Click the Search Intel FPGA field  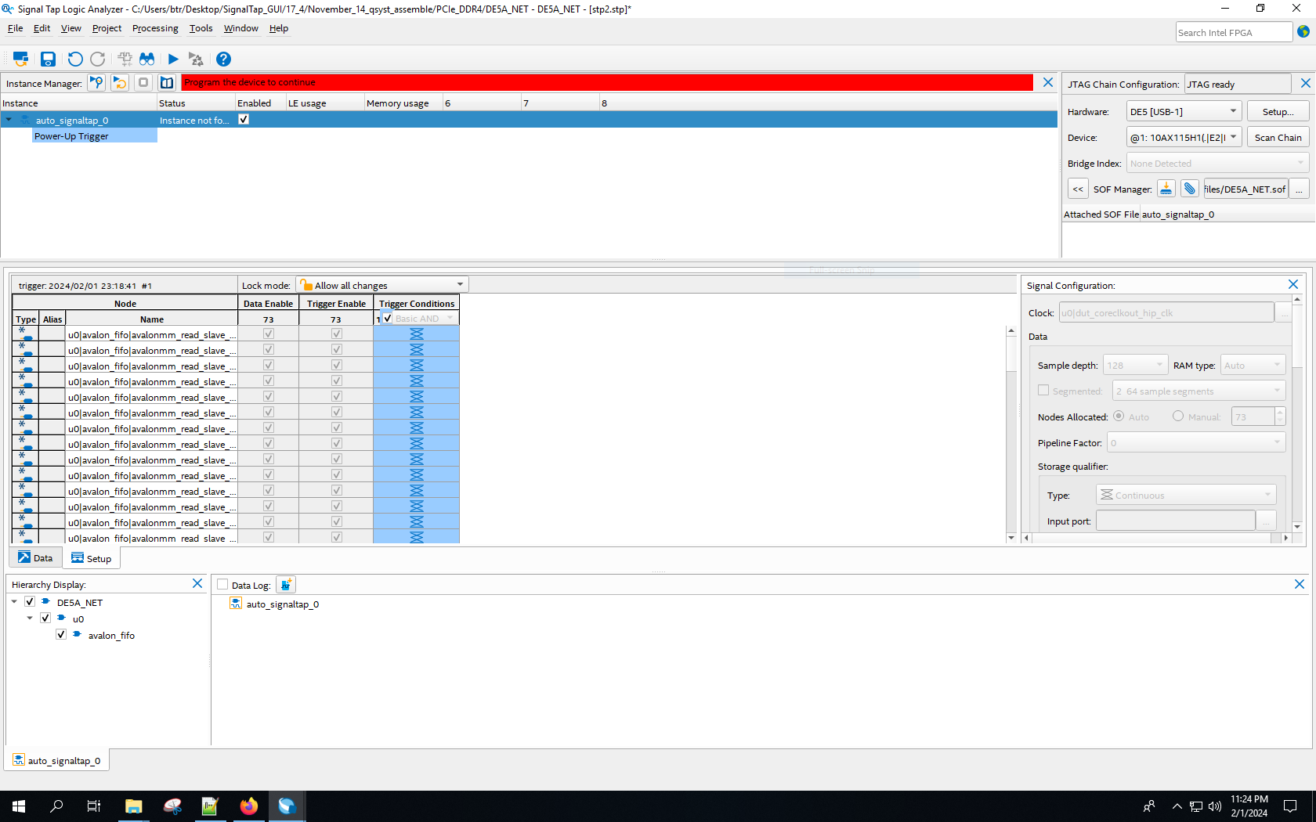(1234, 32)
